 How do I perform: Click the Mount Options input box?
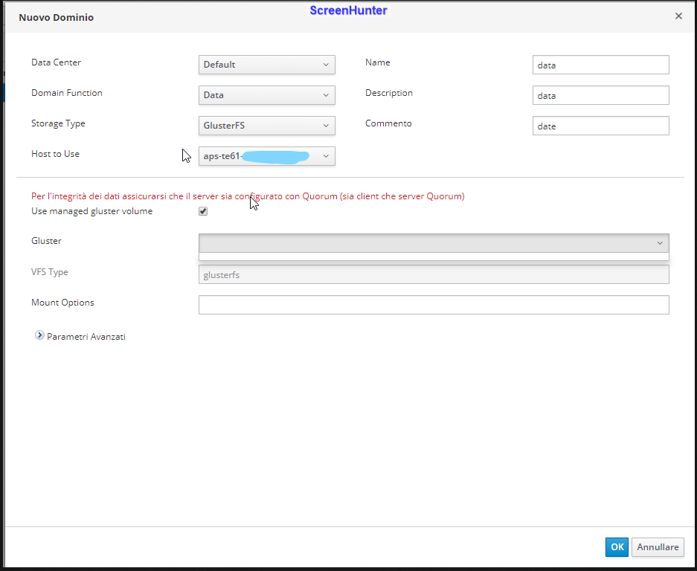tap(433, 305)
